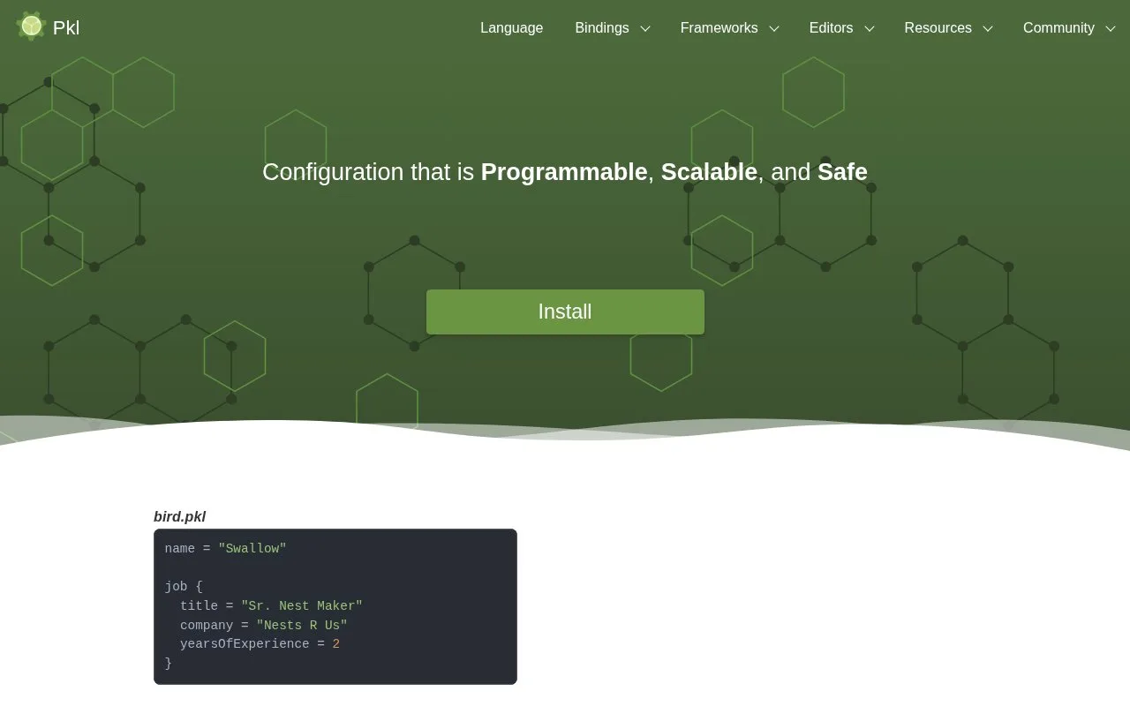Click the Pkl turtle logo icon
This screenshot has width=1130, height=706.
pos(31,27)
